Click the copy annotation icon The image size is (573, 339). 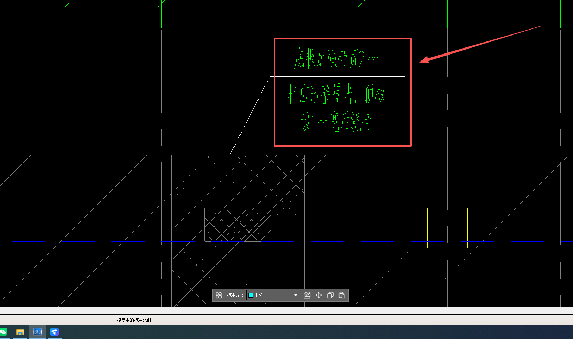tap(330, 295)
